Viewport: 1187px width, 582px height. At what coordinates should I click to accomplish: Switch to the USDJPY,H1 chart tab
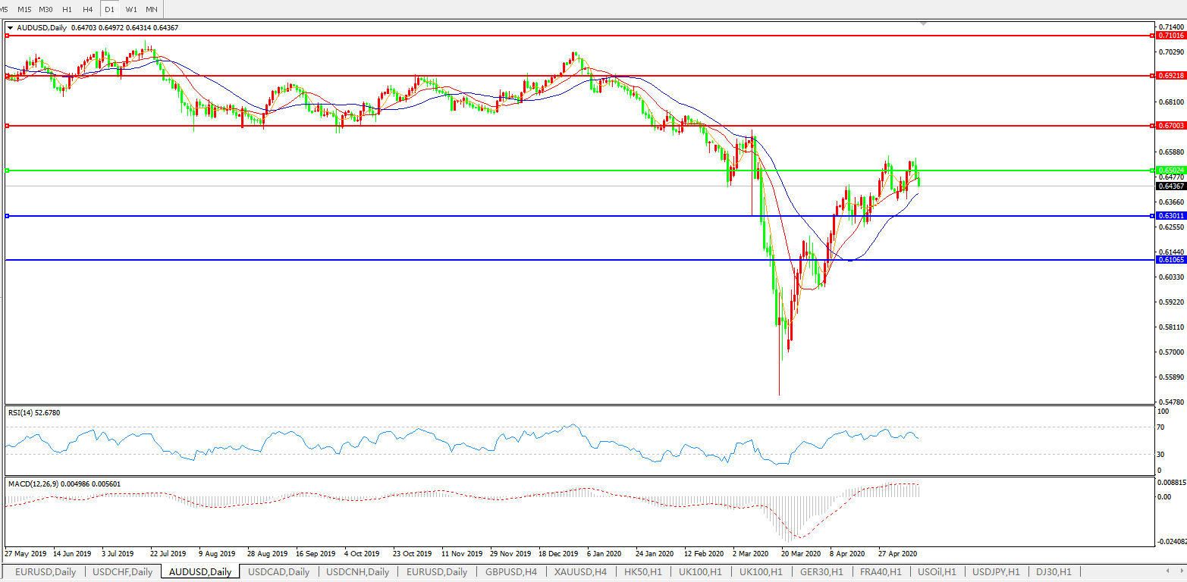995,572
